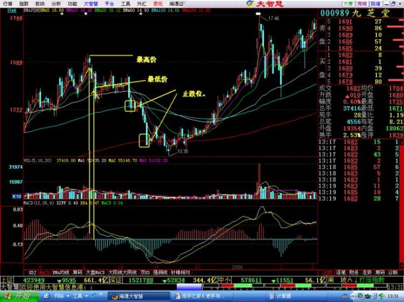
Task: Select the 诊断 tab in right panel
Action: pyautogui.click(x=393, y=272)
